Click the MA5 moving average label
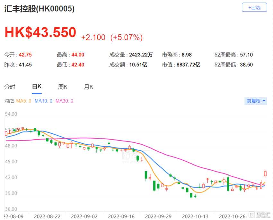The image size is (273, 220). pyautogui.click(x=24, y=101)
